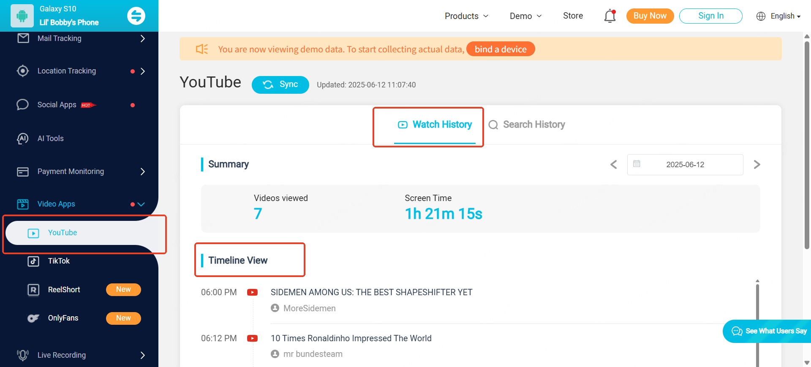Click the bind a device button
811x367 pixels.
(x=501, y=49)
